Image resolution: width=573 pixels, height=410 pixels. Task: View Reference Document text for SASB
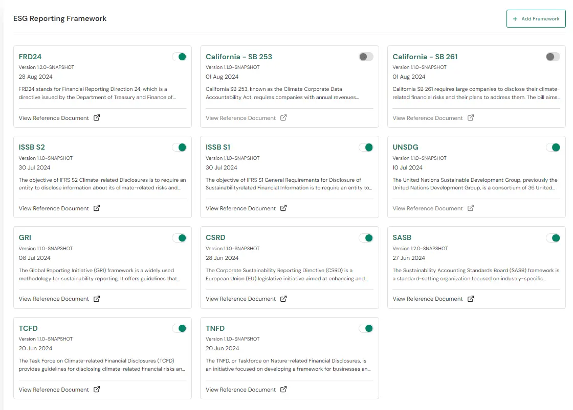tap(428, 299)
